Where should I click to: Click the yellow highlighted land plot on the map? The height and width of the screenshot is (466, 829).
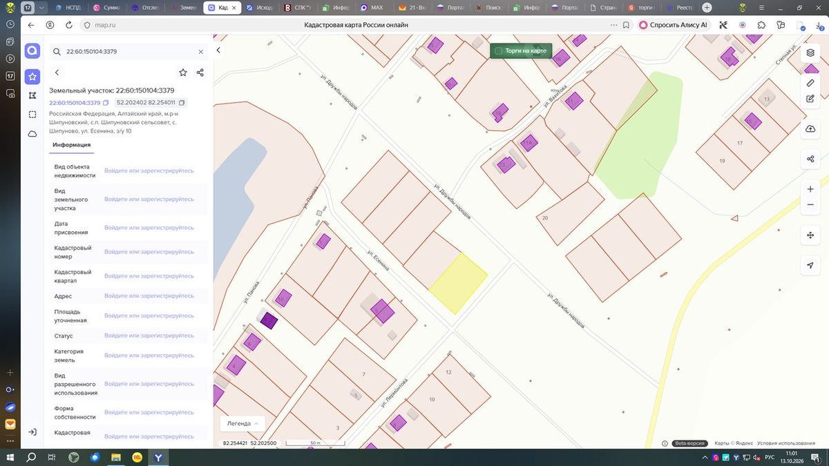tap(458, 283)
